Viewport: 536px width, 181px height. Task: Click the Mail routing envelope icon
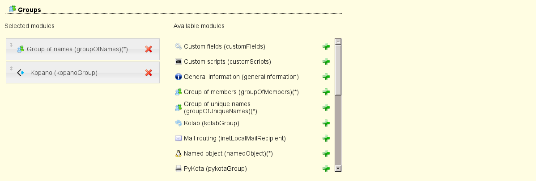(178, 138)
